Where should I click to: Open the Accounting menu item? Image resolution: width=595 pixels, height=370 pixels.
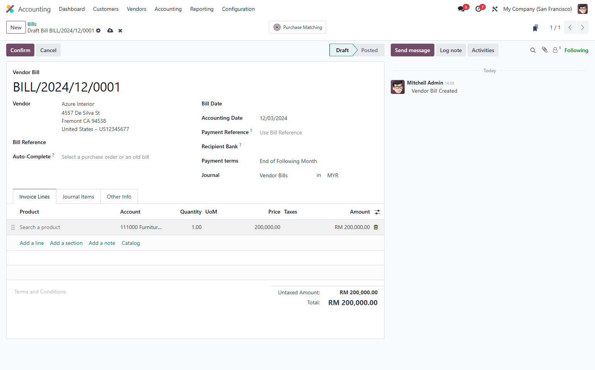168,9
